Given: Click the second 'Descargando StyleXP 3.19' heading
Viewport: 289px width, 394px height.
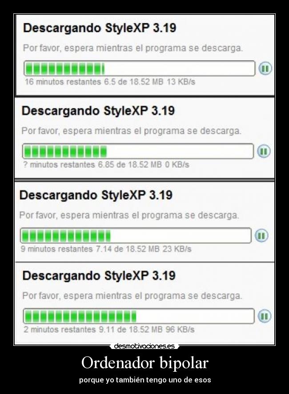Looking at the screenshot, I should click(98, 111).
